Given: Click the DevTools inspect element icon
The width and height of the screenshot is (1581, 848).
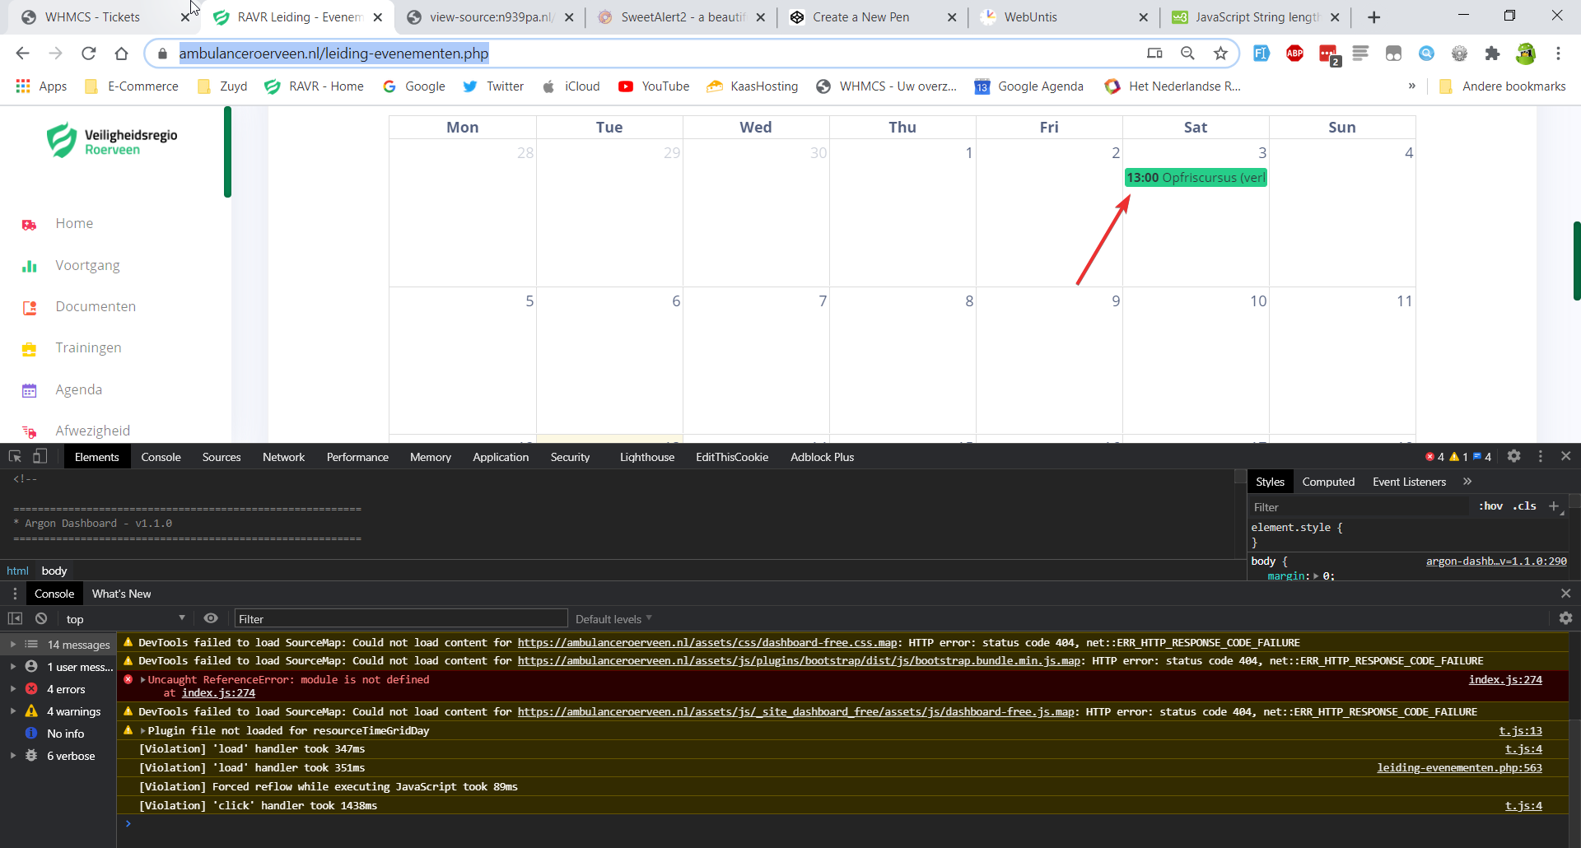Looking at the screenshot, I should click(x=15, y=457).
